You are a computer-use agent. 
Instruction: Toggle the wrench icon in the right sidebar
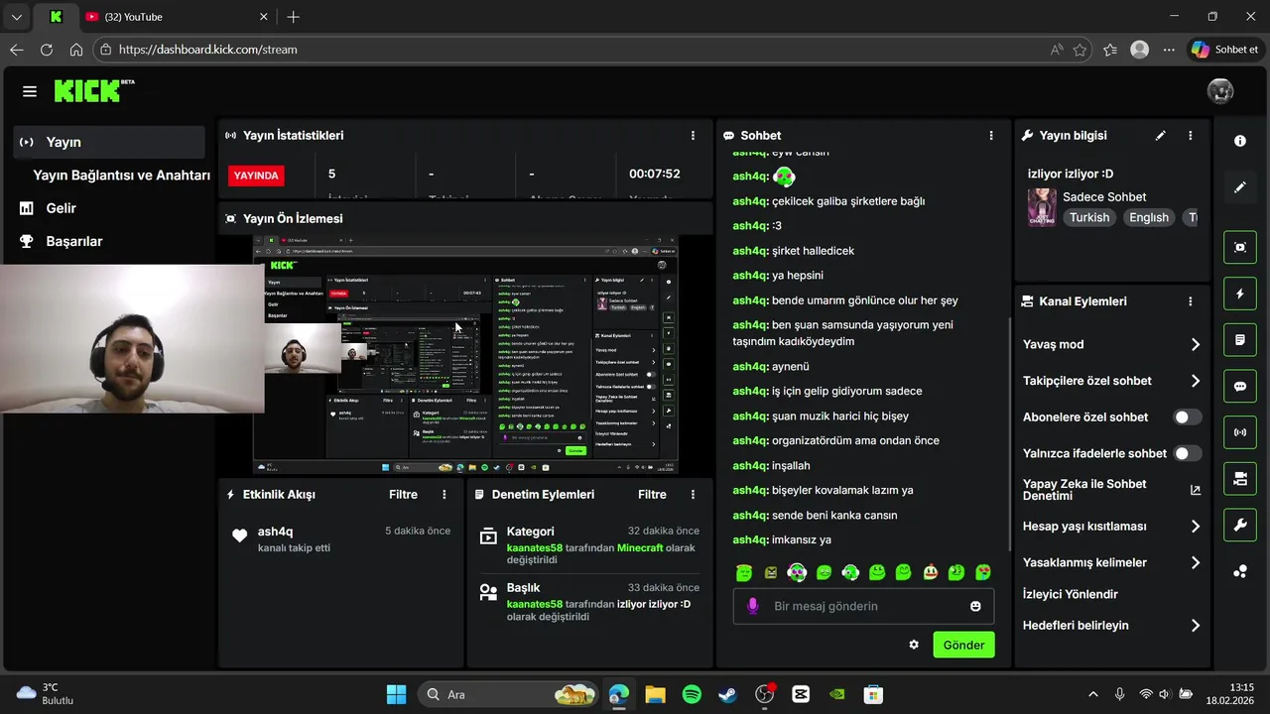click(1240, 526)
